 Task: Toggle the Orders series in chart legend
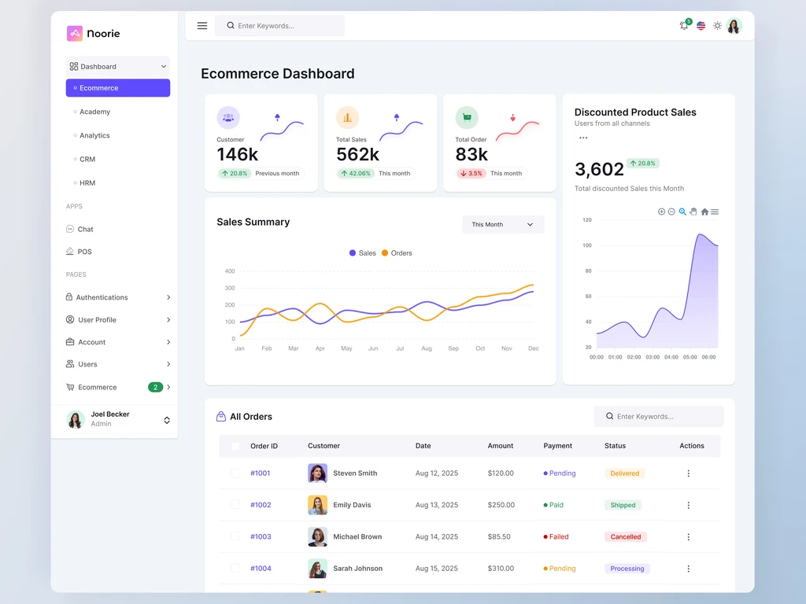coord(397,253)
